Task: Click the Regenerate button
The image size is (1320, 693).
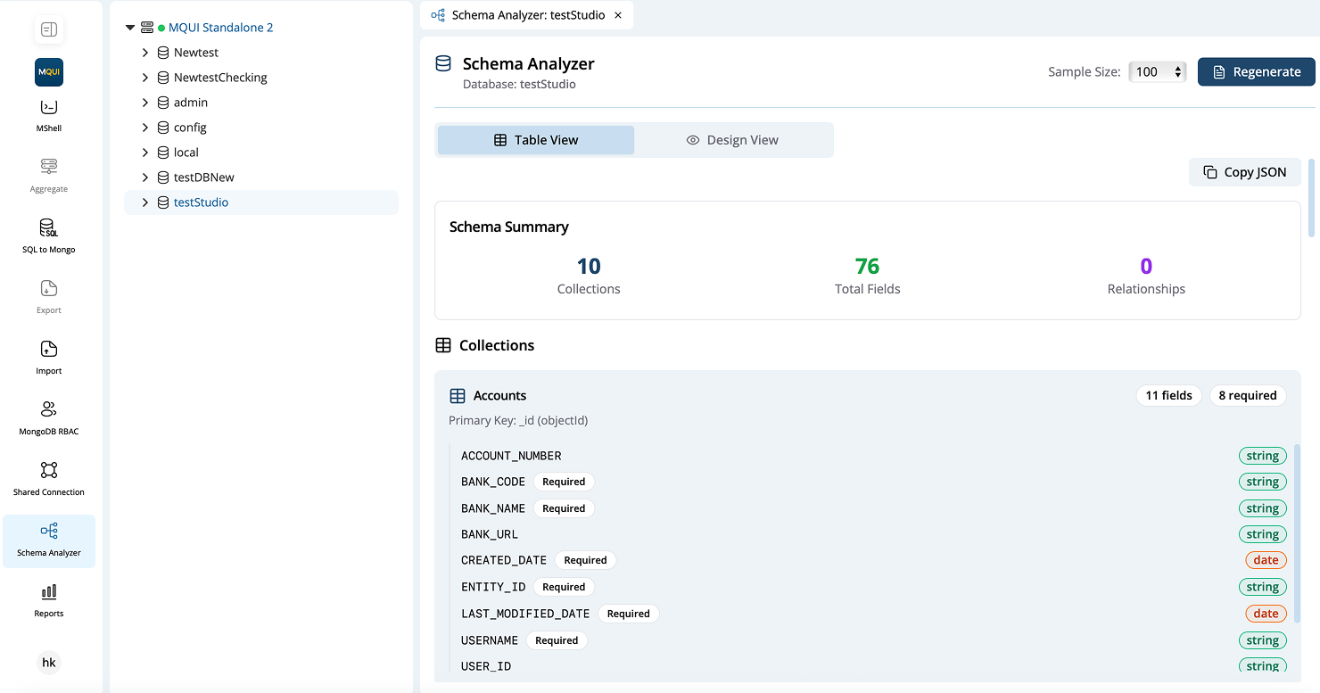Action: tap(1256, 71)
